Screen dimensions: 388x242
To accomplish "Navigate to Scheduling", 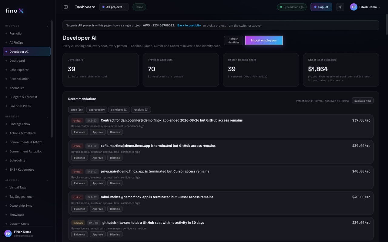I will [x=27, y=160].
